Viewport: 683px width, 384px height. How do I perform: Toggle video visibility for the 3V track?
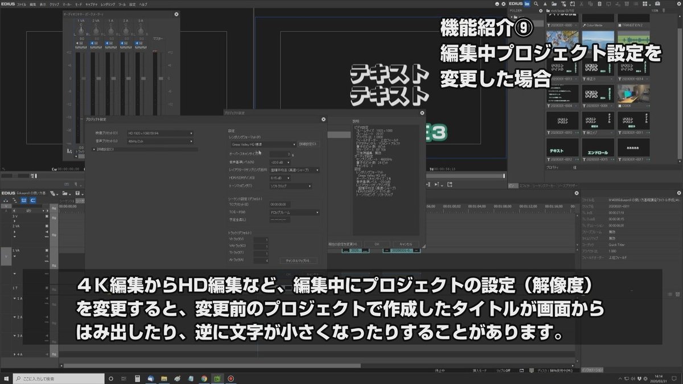tap(47, 217)
